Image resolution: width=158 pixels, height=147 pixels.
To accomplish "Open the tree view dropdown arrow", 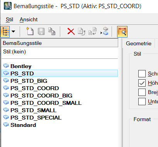I will coord(13,31).
